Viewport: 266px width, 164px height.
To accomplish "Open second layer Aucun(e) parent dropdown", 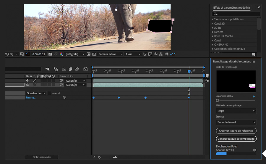I will (75, 85).
